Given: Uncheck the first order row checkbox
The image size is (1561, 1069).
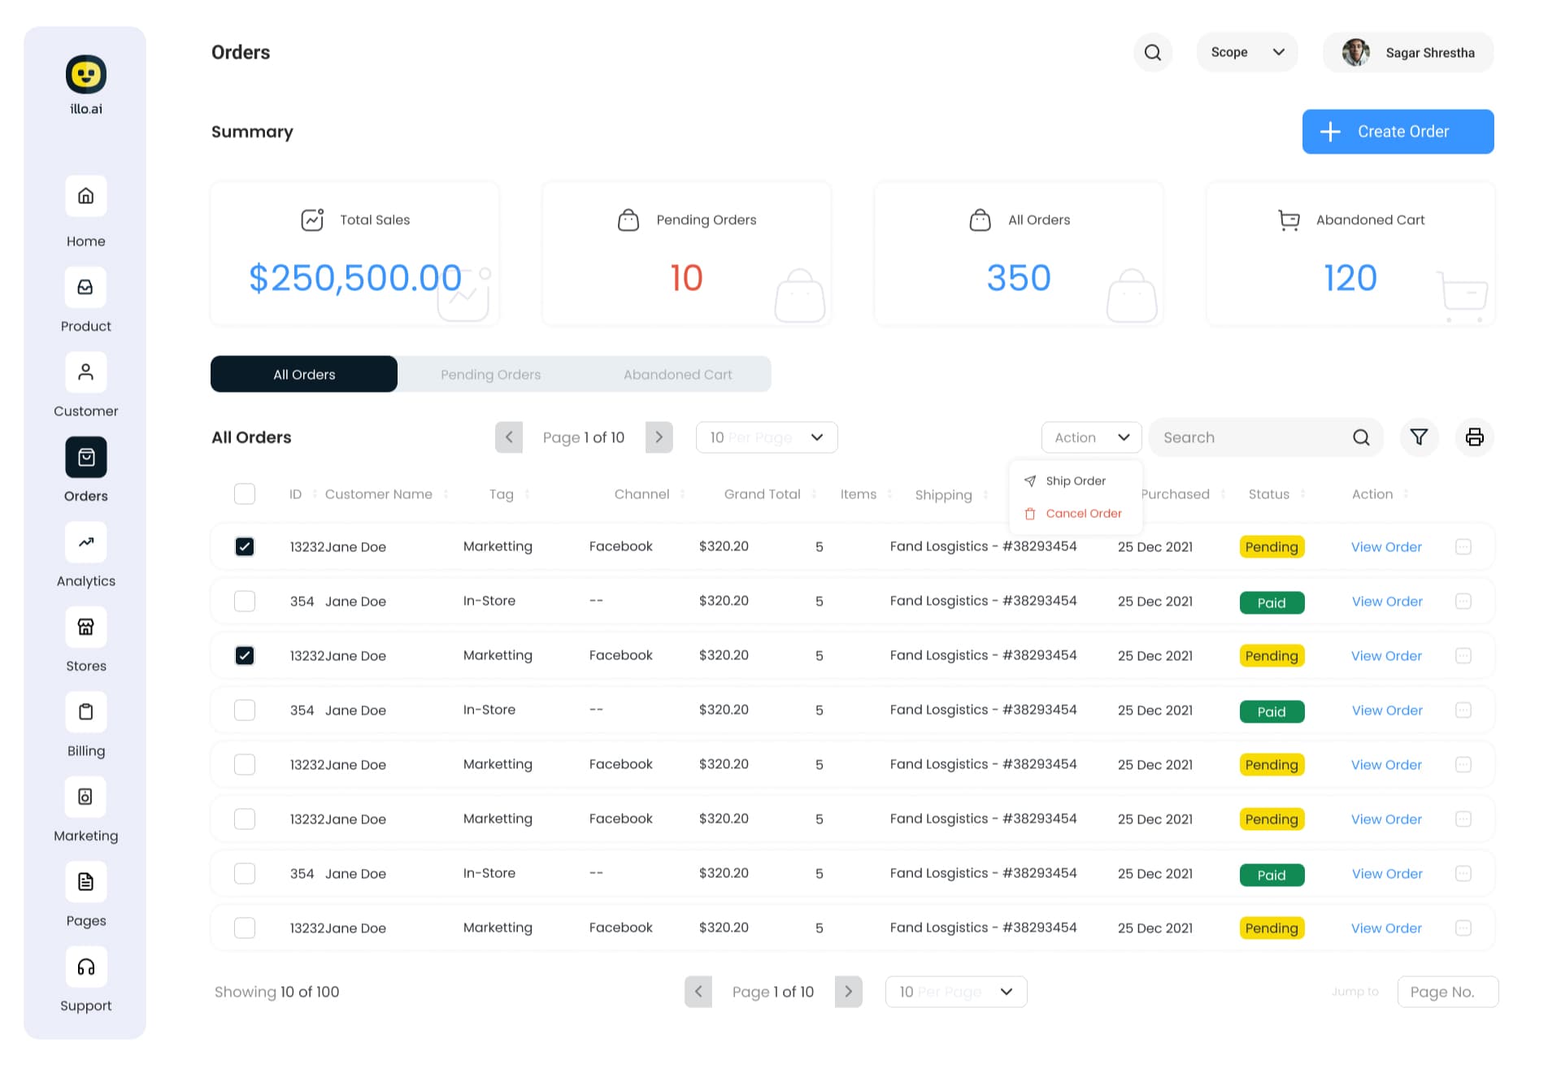Looking at the screenshot, I should 245,547.
